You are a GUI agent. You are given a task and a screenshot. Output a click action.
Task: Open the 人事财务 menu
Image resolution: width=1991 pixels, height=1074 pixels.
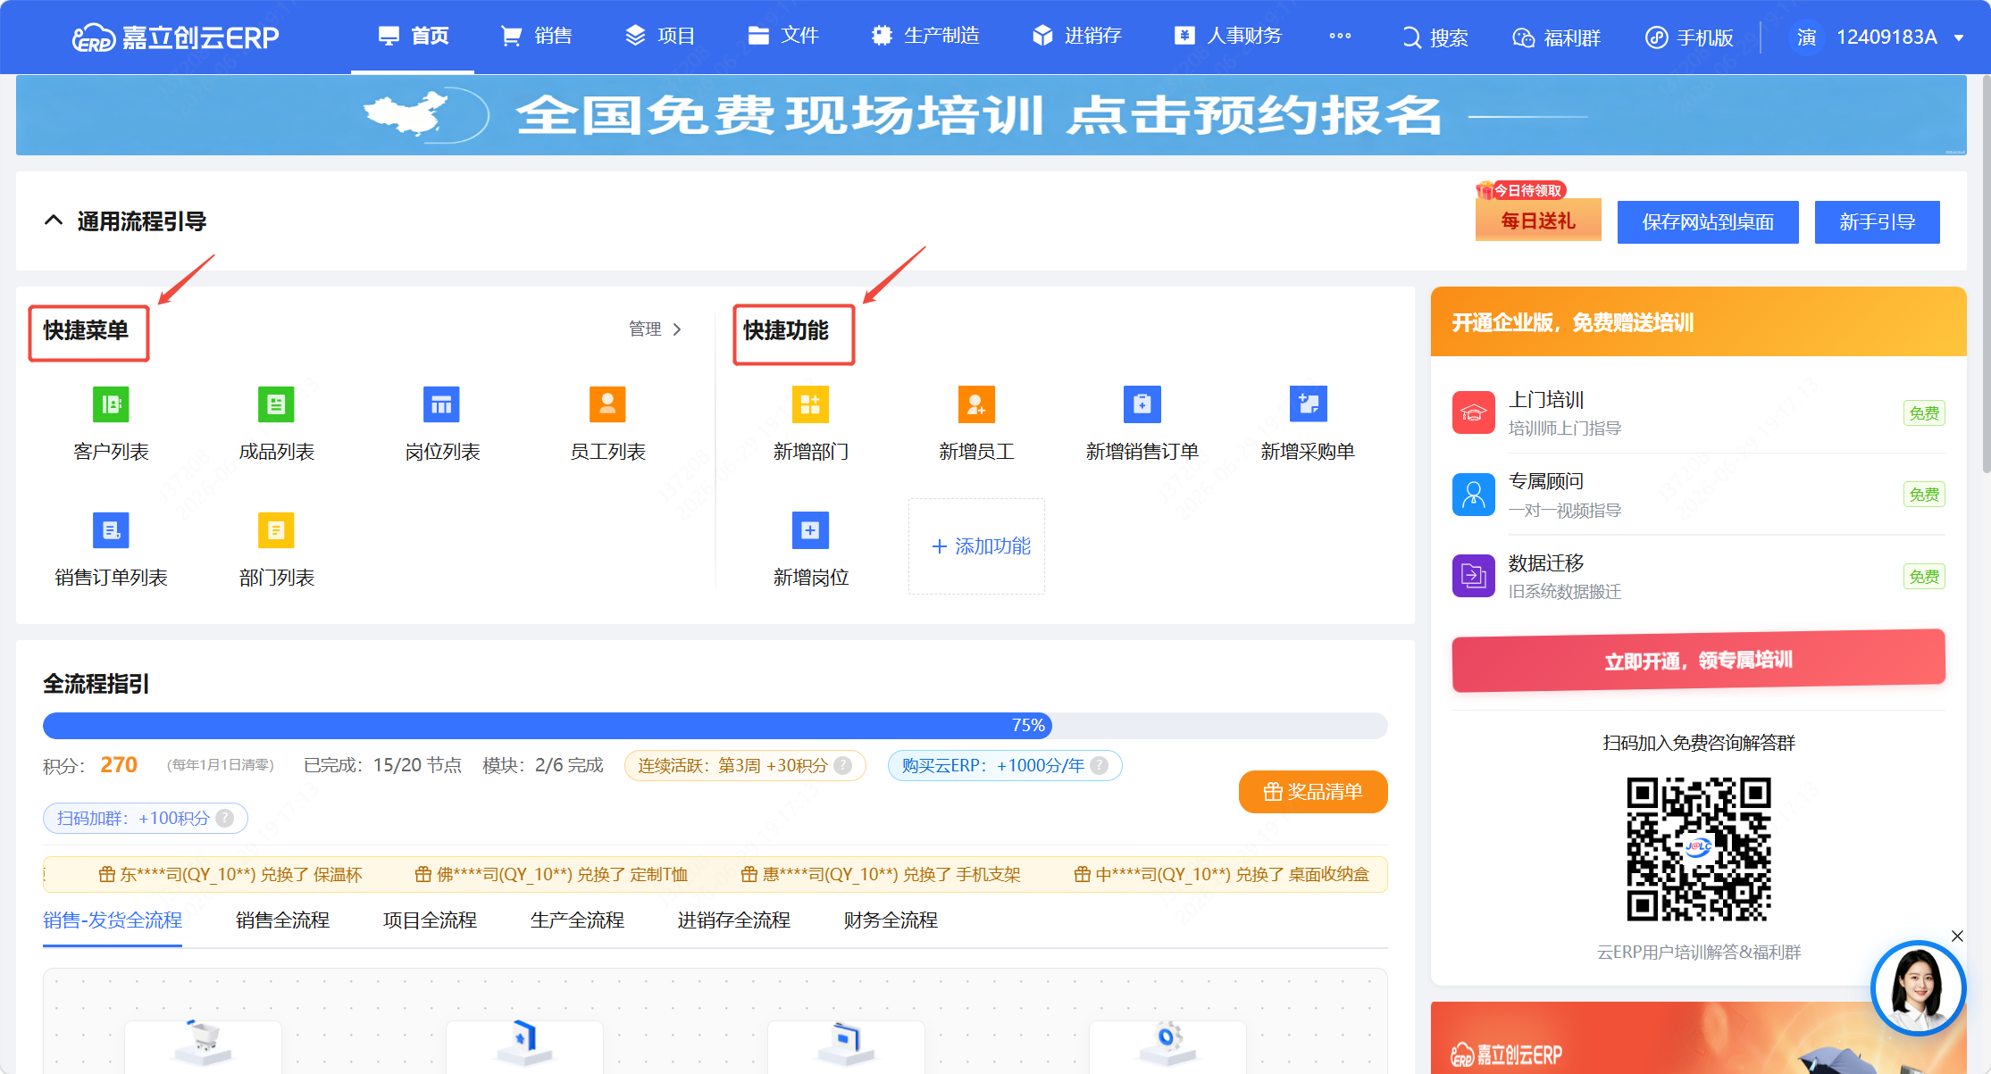coord(1227,36)
